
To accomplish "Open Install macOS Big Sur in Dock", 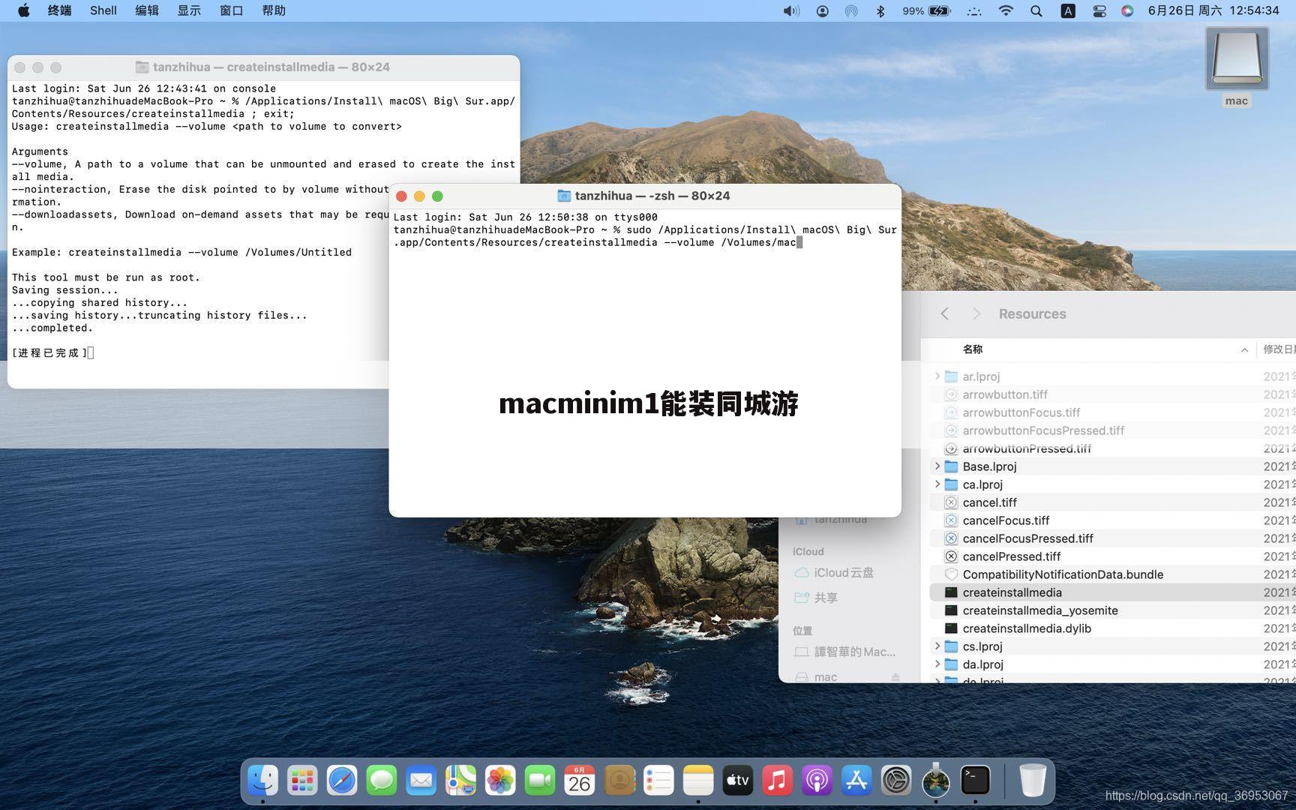I will coord(935,781).
